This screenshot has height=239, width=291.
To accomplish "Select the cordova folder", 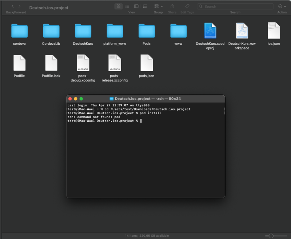I will [19, 31].
